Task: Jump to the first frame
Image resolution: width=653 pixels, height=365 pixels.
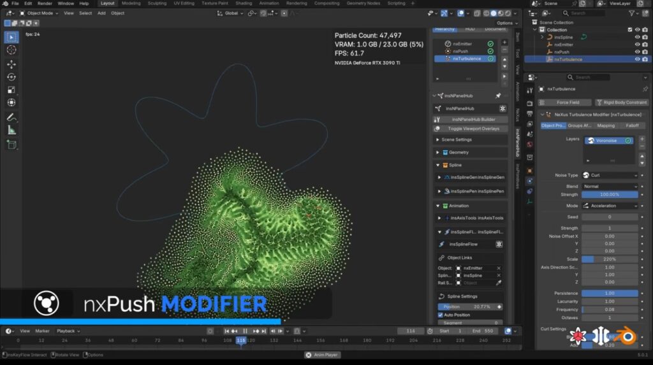Action: click(226, 331)
